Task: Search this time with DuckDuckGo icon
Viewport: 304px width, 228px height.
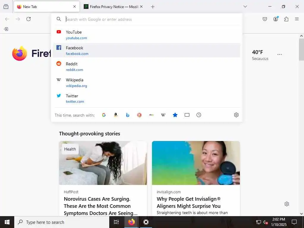Action: point(140,115)
